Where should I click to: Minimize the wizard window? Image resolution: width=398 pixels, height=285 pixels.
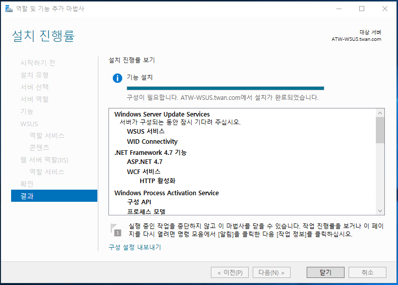pyautogui.click(x=339, y=9)
